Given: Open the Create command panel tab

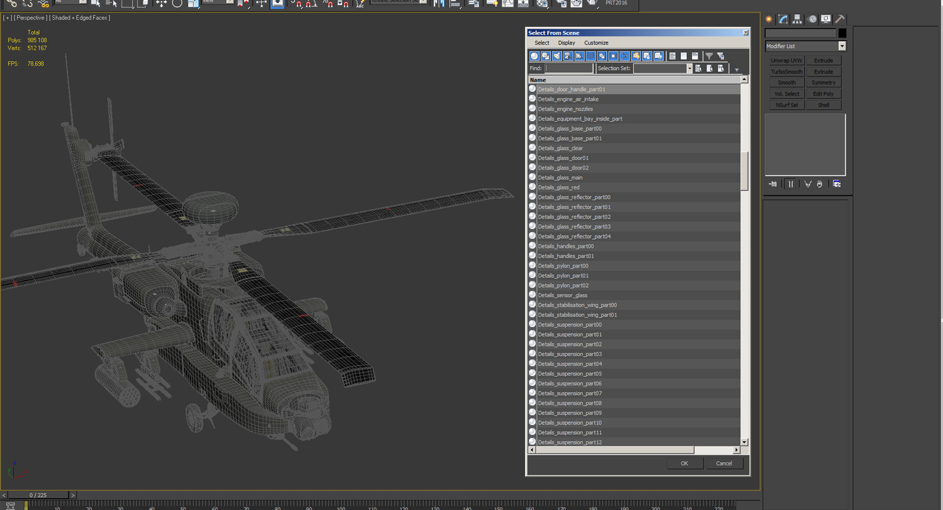Looking at the screenshot, I should 770,19.
